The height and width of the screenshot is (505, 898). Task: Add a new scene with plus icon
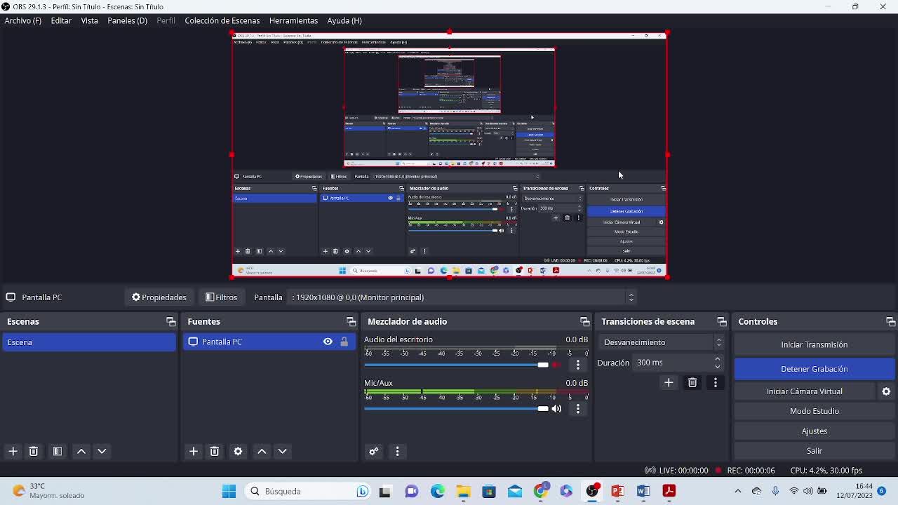[x=13, y=451]
